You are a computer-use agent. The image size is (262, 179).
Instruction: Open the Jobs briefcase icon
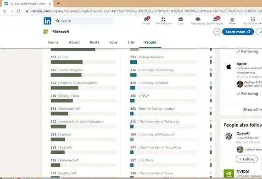(x=181, y=19)
